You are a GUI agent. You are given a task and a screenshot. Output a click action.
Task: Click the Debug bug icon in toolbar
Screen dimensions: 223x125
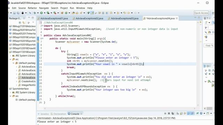coord(35,13)
